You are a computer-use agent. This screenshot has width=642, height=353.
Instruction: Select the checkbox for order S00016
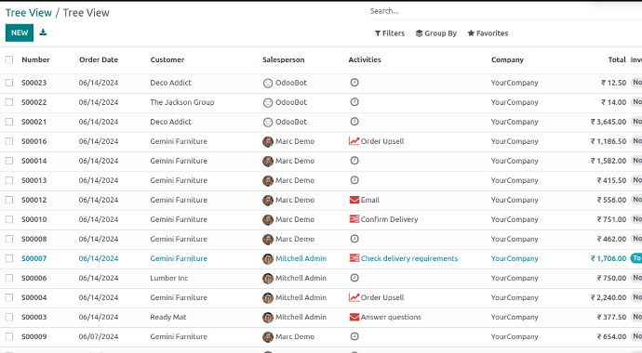[9, 141]
